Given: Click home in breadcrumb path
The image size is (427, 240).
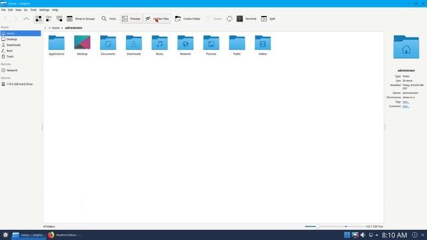Looking at the screenshot, I should click(x=55, y=28).
